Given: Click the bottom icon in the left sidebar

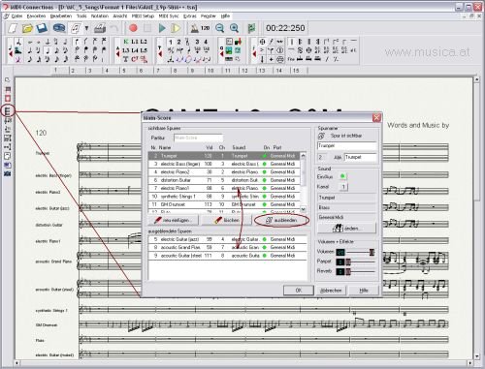Looking at the screenshot, I should pos(8,174).
